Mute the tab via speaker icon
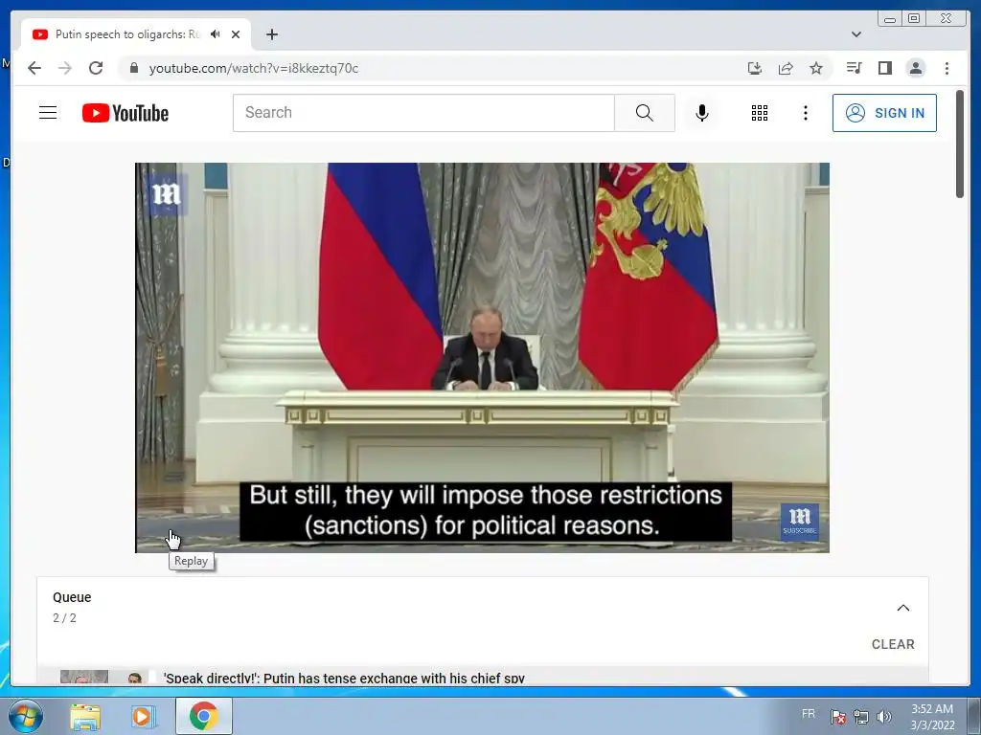981x735 pixels. pyautogui.click(x=216, y=34)
